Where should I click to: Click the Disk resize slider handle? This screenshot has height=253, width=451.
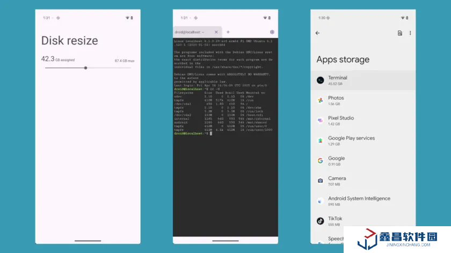pos(85,68)
